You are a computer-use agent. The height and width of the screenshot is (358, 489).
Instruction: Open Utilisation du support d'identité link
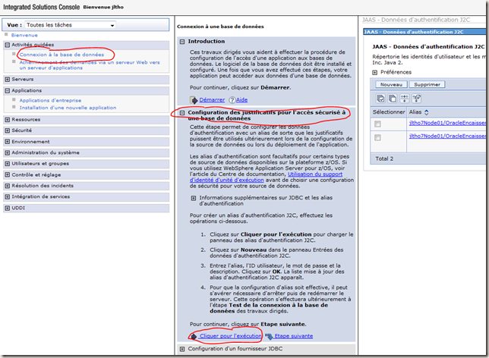pos(266,177)
